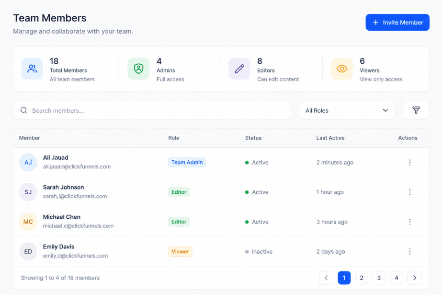The image size is (442, 295).
Task: Click the 'Full access' caption
Action: click(x=170, y=79)
